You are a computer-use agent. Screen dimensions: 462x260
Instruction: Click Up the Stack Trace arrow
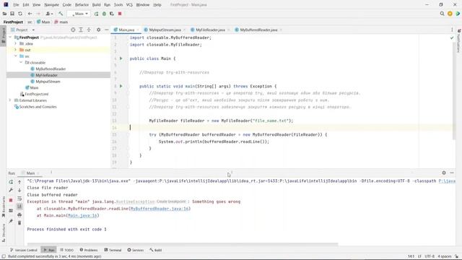tap(19, 182)
